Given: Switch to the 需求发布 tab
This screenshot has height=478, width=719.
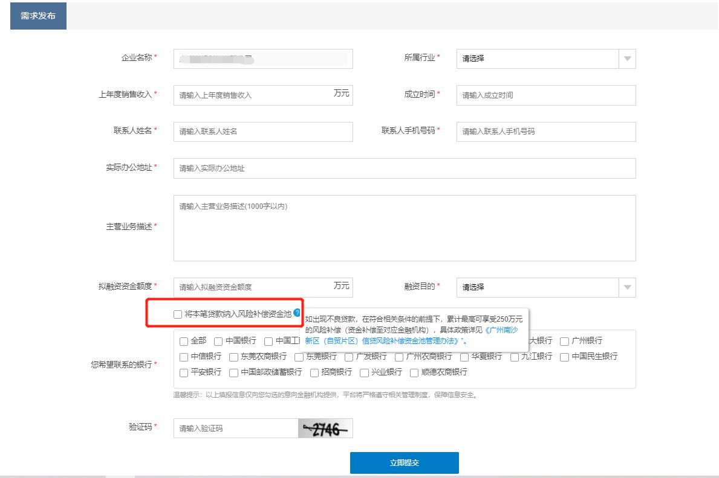Looking at the screenshot, I should [38, 16].
